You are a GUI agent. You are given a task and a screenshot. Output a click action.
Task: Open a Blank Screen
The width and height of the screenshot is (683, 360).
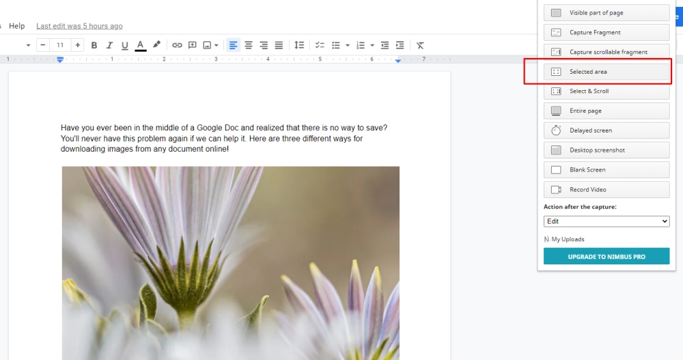coord(607,169)
